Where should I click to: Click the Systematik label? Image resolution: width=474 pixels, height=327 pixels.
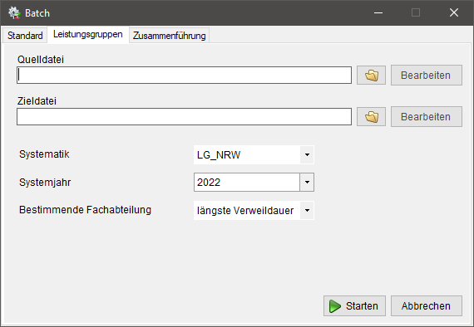point(44,154)
